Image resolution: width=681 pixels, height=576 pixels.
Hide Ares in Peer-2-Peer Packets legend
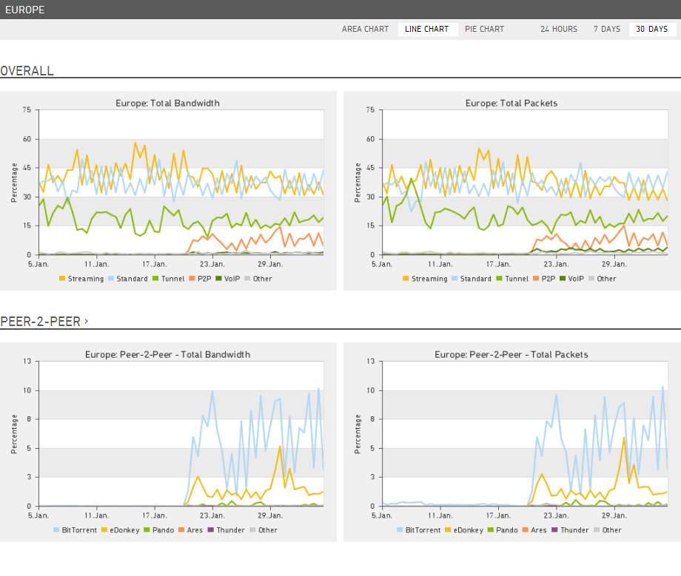[x=534, y=530]
